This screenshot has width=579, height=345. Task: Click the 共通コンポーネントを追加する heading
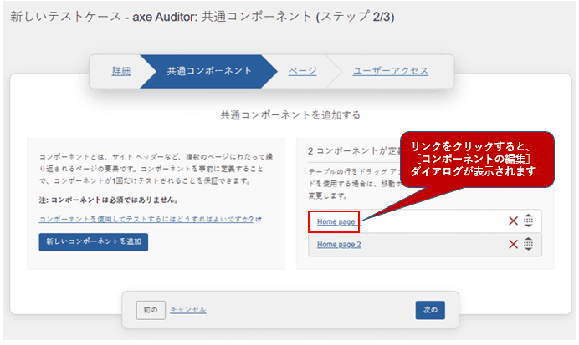pyautogui.click(x=289, y=114)
